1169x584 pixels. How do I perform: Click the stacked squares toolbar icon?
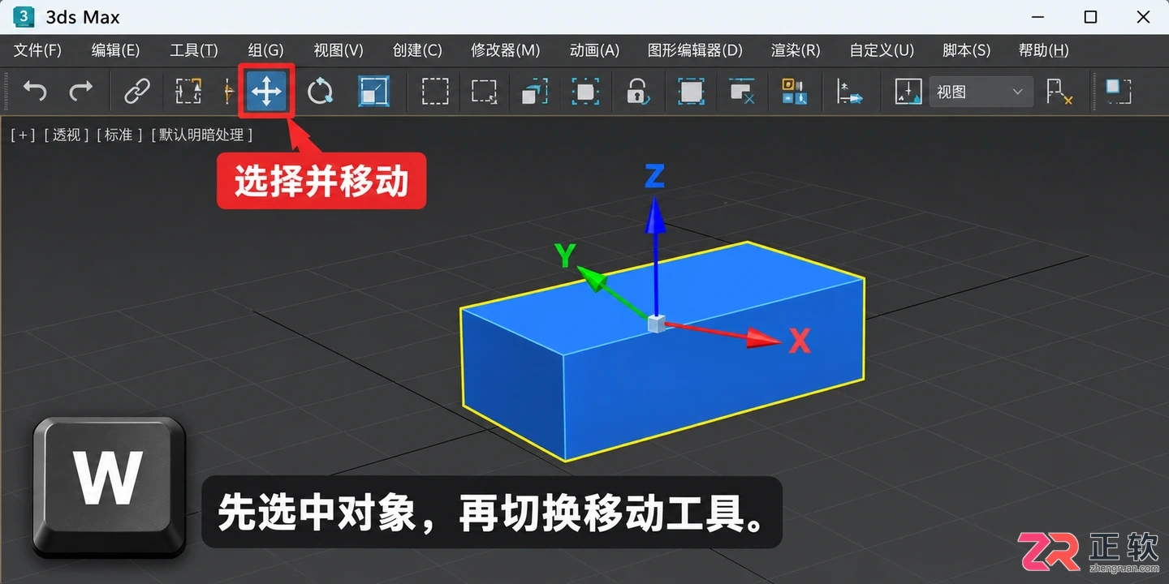click(534, 91)
